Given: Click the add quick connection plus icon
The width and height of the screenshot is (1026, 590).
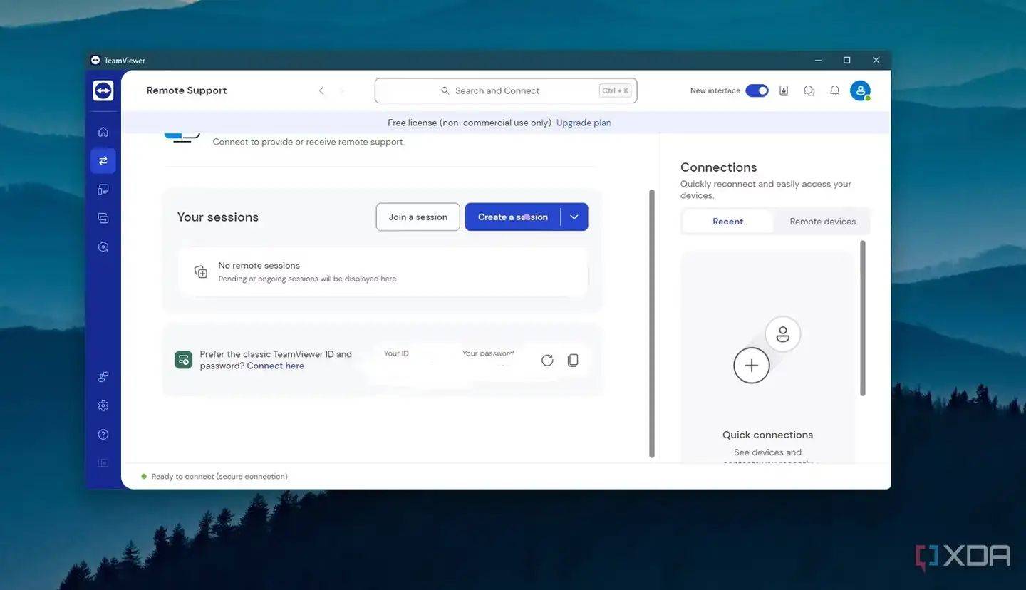Looking at the screenshot, I should (752, 366).
